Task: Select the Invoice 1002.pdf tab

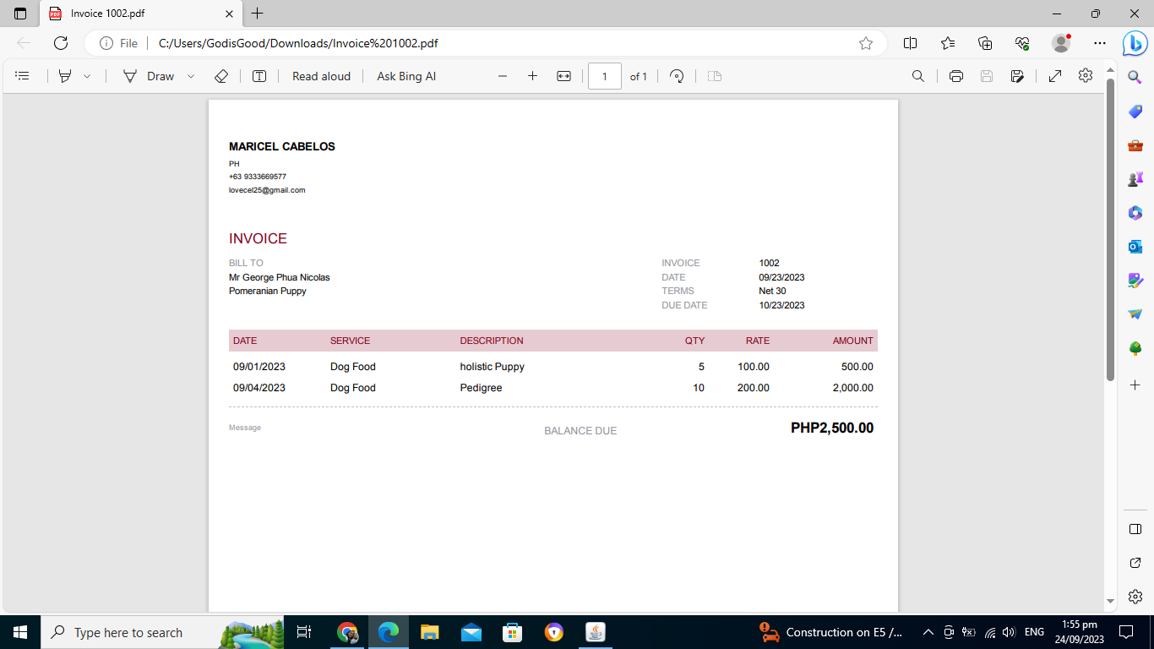Action: 141,14
